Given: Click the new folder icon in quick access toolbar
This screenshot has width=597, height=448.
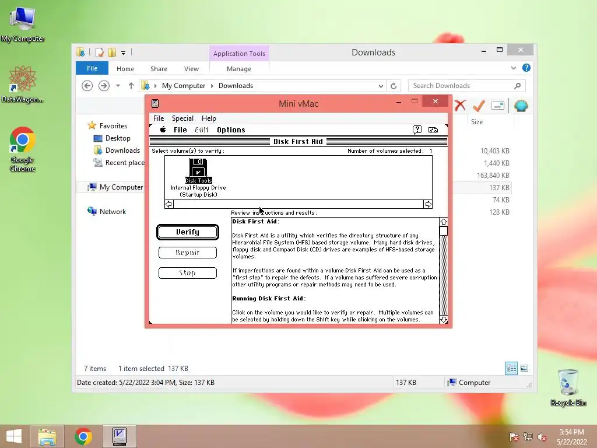Looking at the screenshot, I should click(112, 52).
